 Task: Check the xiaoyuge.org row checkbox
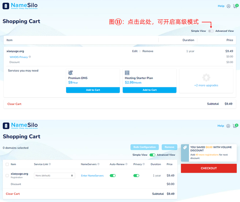[7, 176]
